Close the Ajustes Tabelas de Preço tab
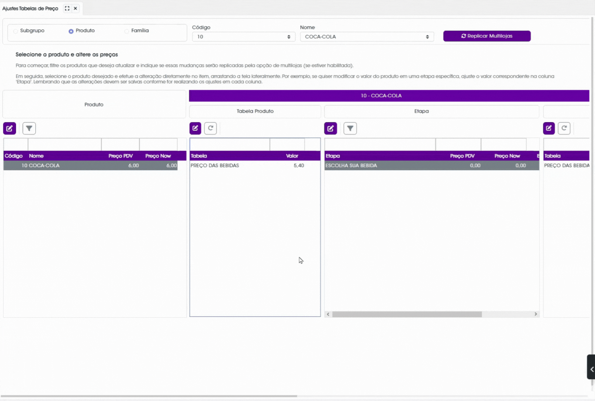This screenshot has height=401, width=595. click(75, 8)
